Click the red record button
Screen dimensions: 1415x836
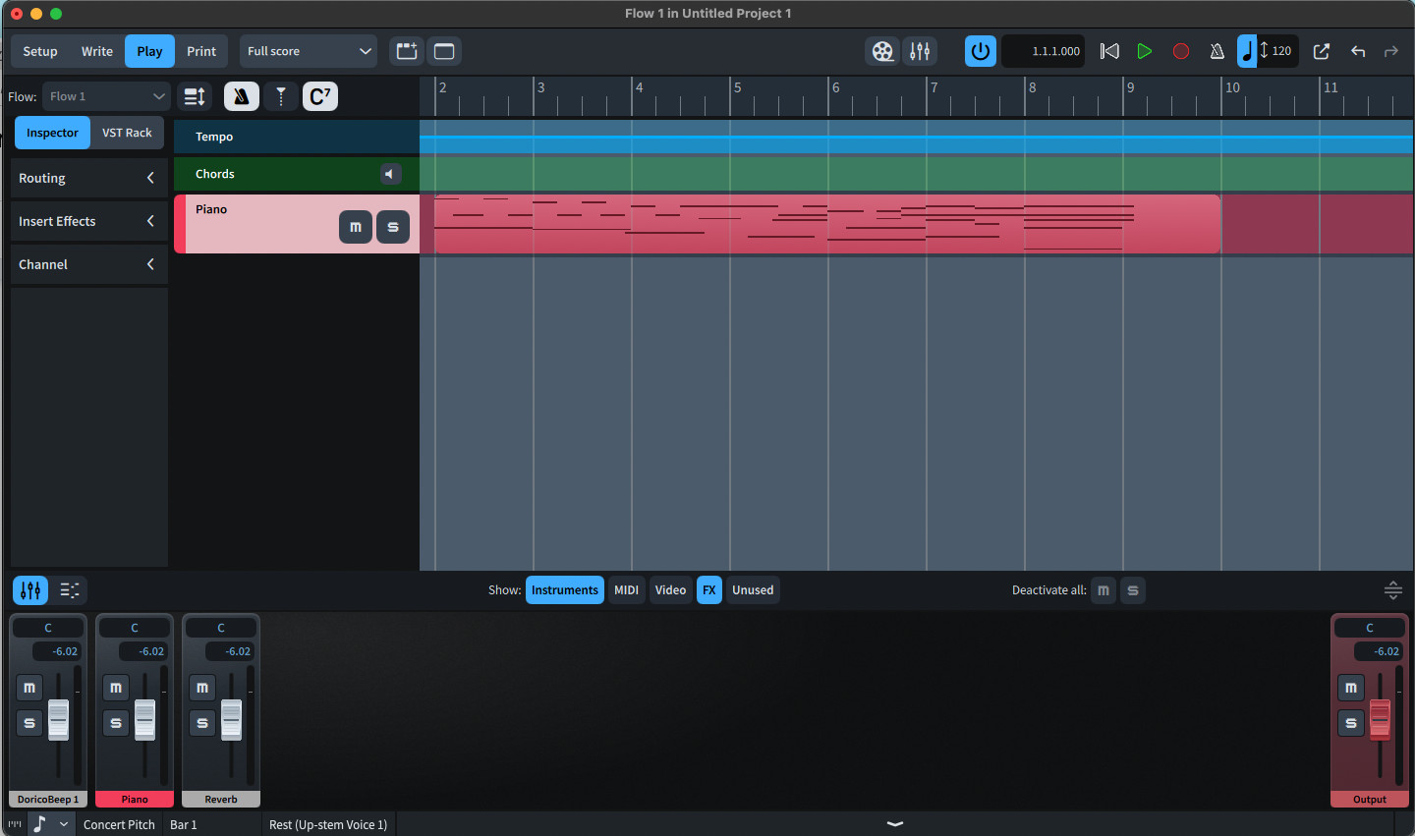1181,51
